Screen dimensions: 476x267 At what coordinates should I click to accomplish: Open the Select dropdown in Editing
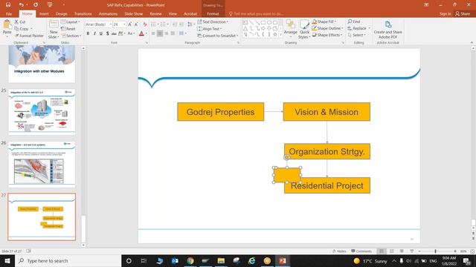[357, 35]
